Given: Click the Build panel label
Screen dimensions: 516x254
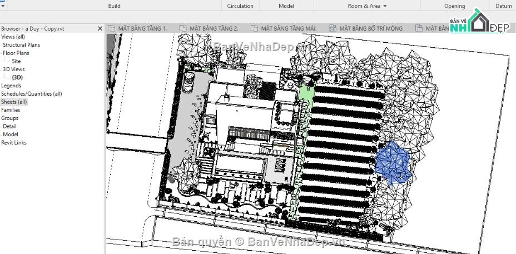Looking at the screenshot, I should tap(114, 6).
